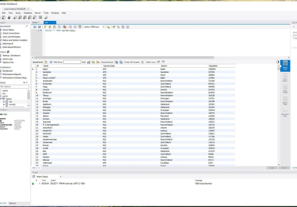Select the sys schema
Image resolution: width=297 pixels, height=207 pixels.
click(x=4, y=93)
